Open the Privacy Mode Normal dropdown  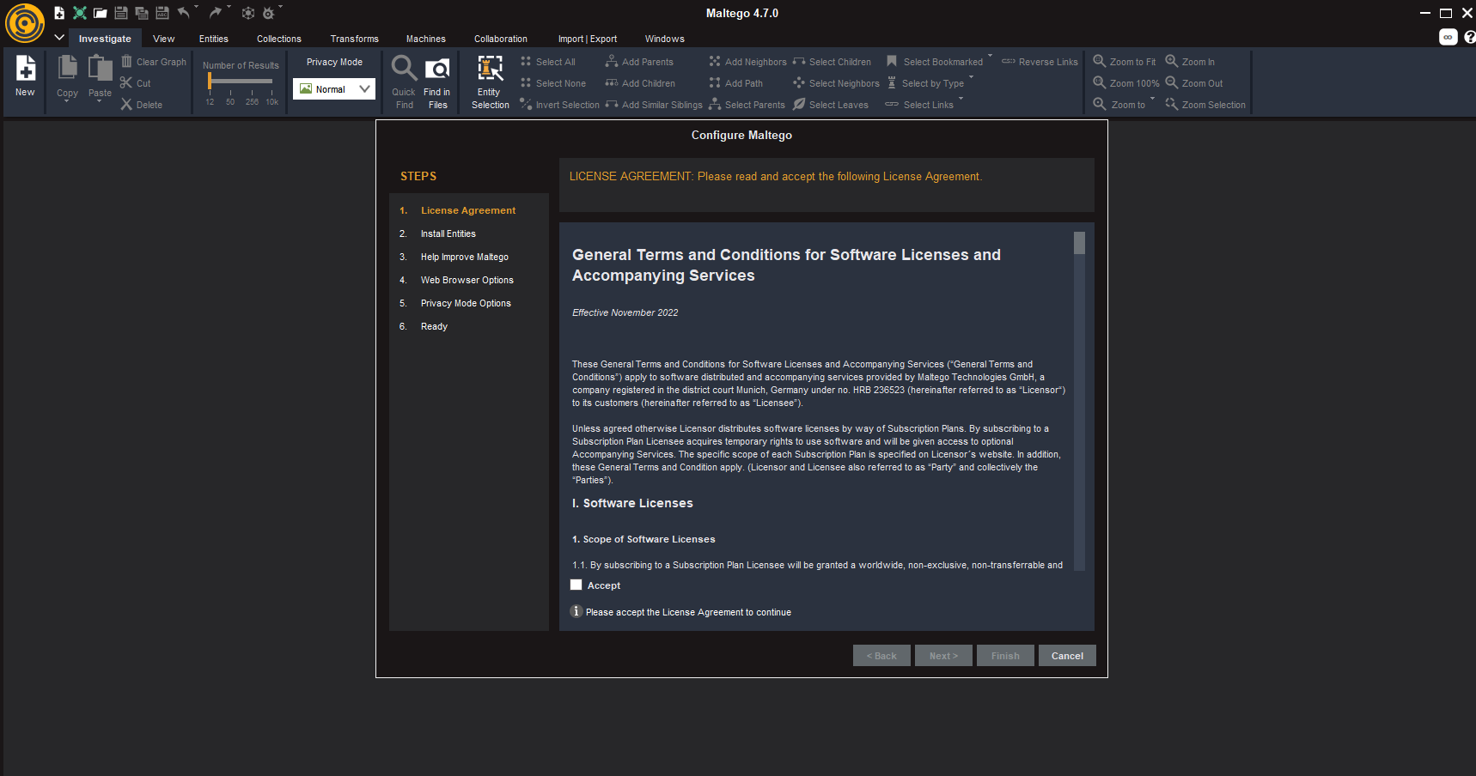[334, 89]
